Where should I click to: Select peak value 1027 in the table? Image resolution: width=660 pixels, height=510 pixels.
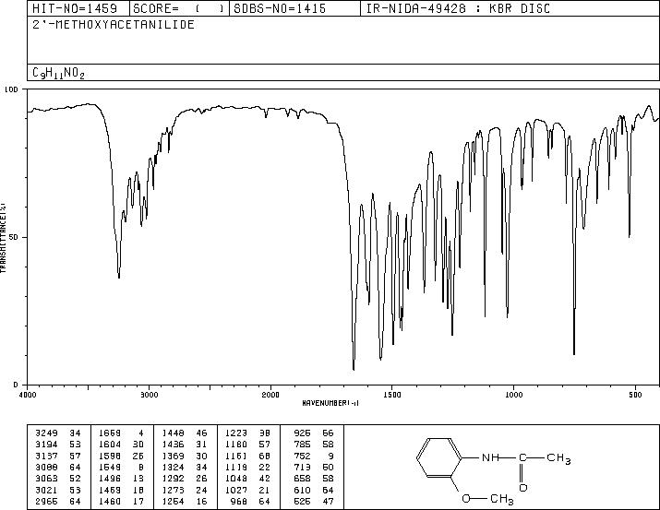[x=236, y=491]
